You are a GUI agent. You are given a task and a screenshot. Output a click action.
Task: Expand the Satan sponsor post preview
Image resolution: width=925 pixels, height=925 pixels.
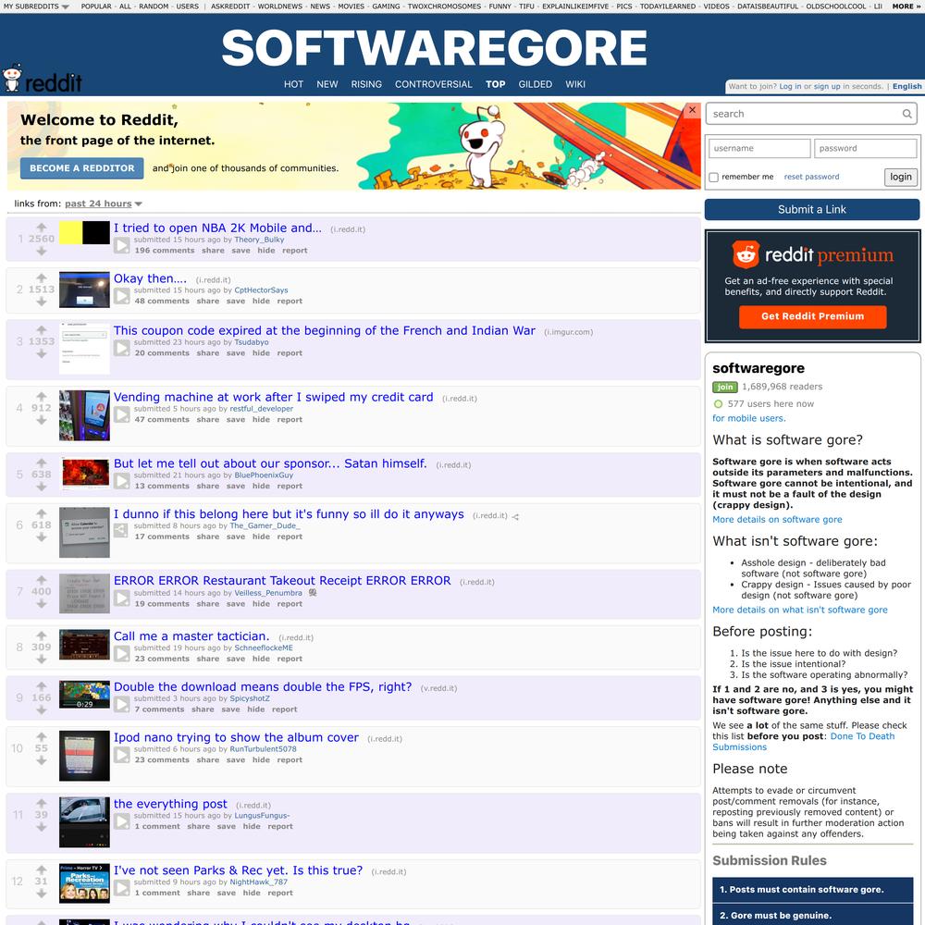tap(121, 481)
